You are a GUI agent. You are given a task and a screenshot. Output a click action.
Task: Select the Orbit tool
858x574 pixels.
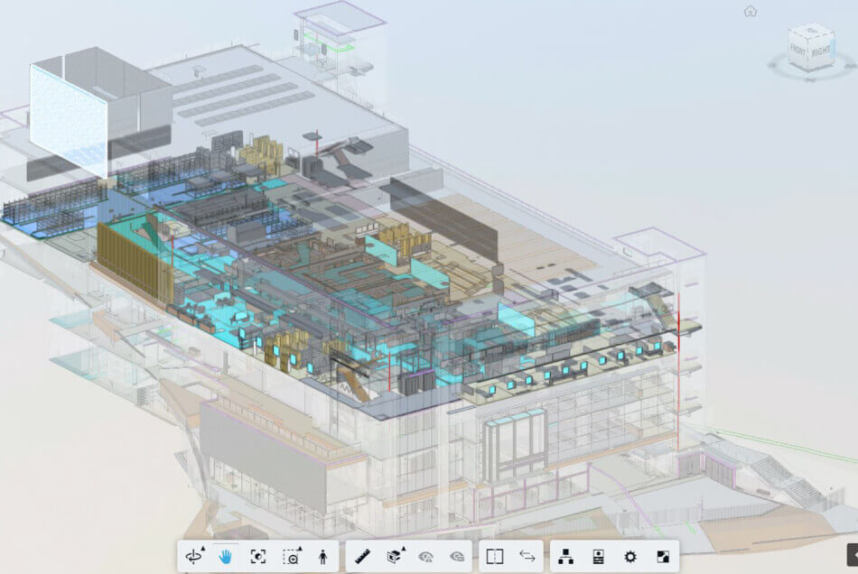[x=195, y=557]
